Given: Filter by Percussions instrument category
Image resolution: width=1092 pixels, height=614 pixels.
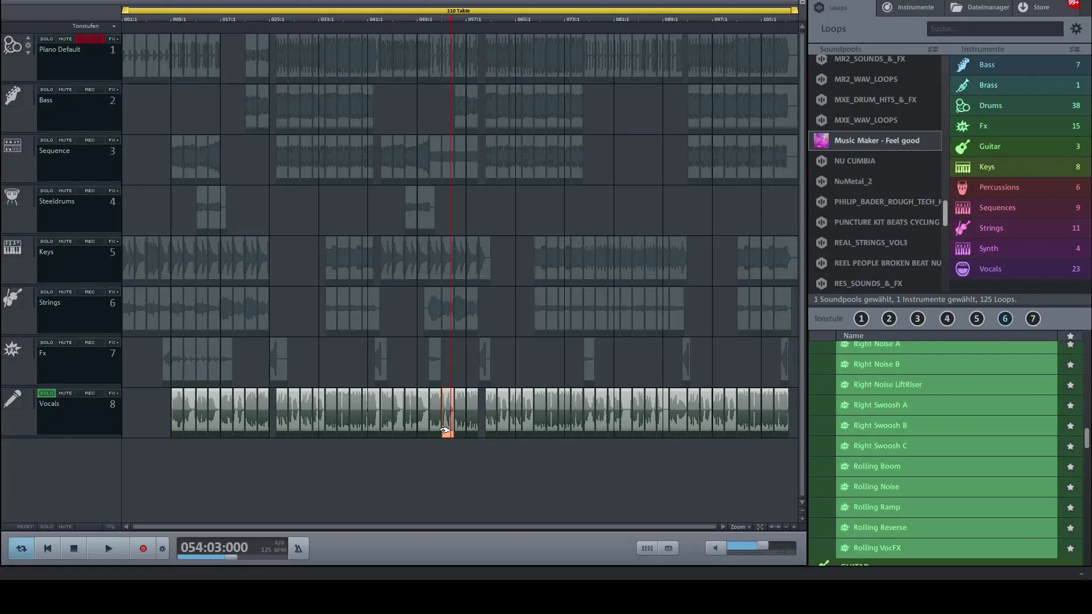Looking at the screenshot, I should click(1020, 188).
